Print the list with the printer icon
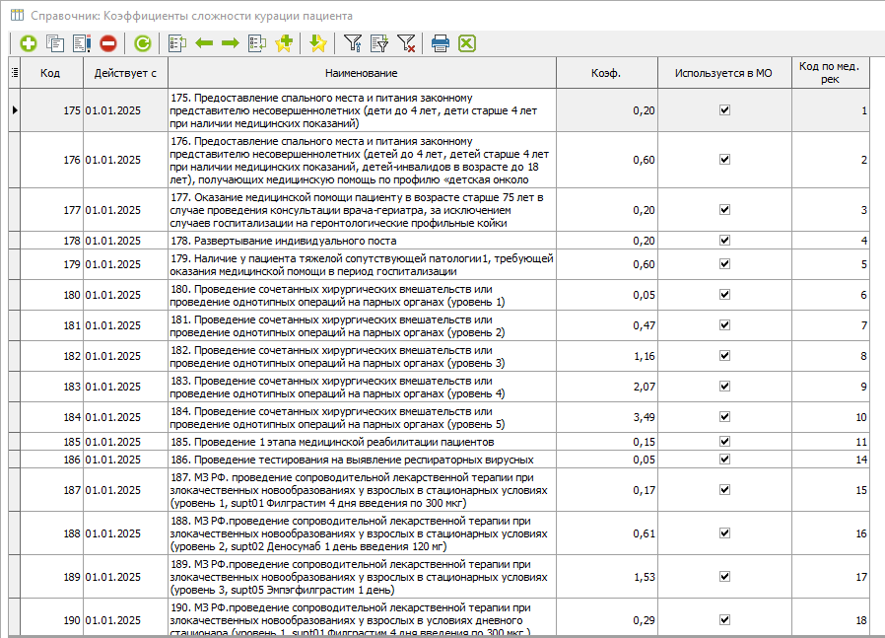The width and height of the screenshot is (885, 638). coord(441,43)
